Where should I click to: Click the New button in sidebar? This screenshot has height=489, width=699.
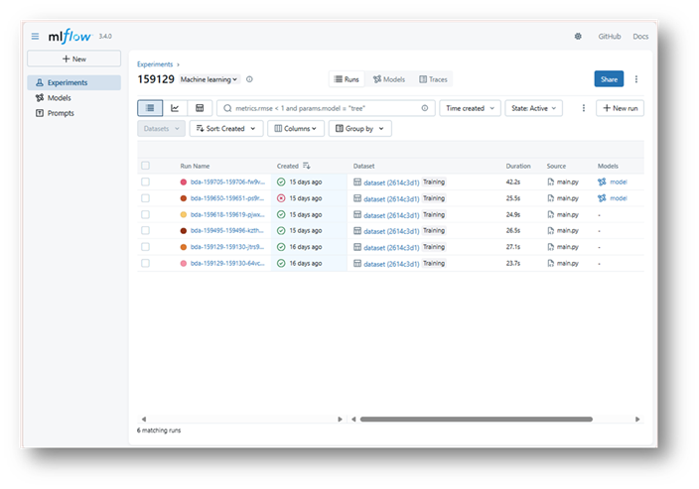pyautogui.click(x=74, y=59)
